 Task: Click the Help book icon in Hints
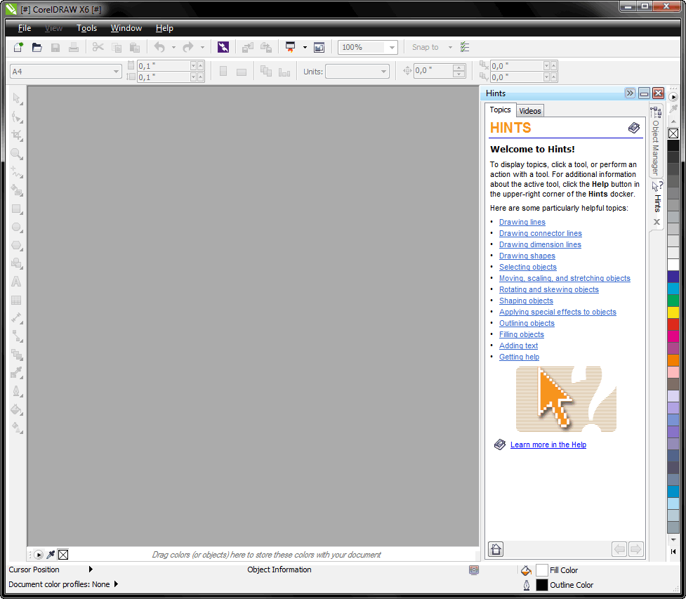(x=634, y=128)
